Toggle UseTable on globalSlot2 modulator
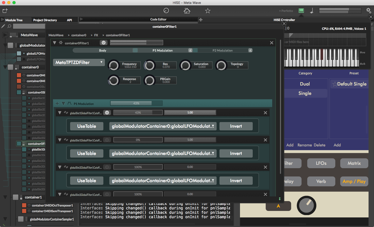The height and width of the screenshot is (227, 374). [87, 181]
